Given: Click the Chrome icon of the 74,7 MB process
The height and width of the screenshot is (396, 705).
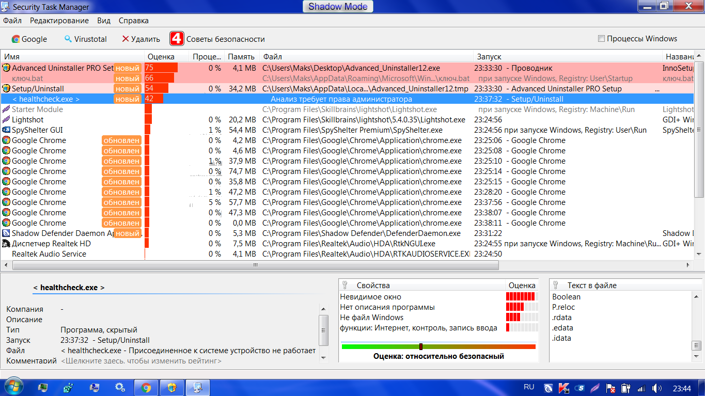Looking at the screenshot, I should pyautogui.click(x=6, y=171).
